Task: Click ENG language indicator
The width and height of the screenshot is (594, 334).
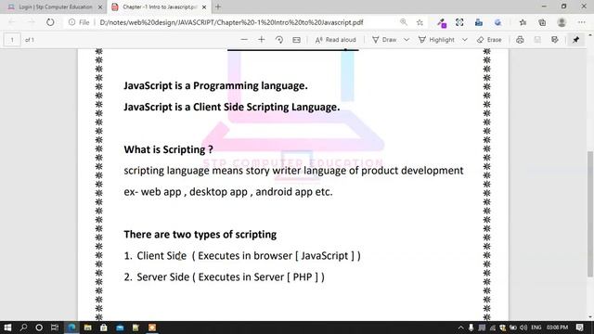Action: click(x=536, y=328)
